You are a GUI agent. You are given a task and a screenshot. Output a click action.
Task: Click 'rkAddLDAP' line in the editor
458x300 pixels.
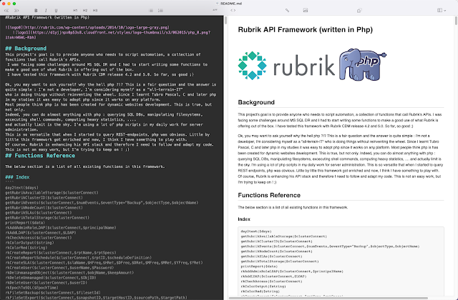pyautogui.click(x=40, y=233)
